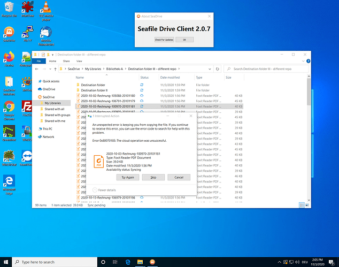The width and height of the screenshot is (339, 267).
Task: Select the Destination folder II row
Action: [159, 90]
